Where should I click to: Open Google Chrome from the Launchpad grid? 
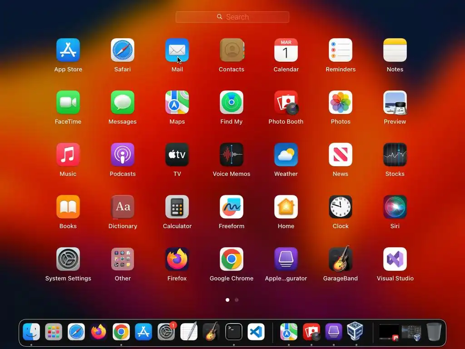click(x=232, y=259)
